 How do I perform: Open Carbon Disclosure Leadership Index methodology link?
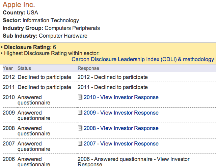(x=143, y=59)
